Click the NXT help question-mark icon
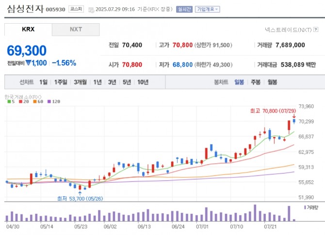325x235 pixels. (316, 29)
